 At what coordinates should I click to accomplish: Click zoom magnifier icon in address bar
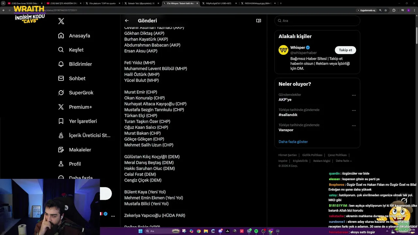point(380,10)
